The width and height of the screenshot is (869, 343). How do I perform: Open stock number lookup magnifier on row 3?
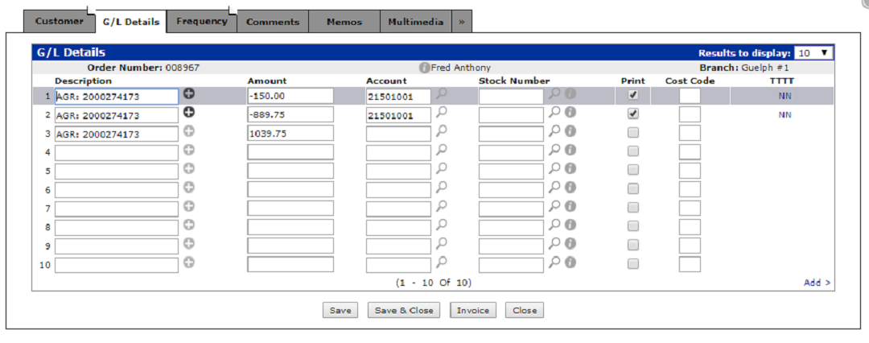click(554, 131)
